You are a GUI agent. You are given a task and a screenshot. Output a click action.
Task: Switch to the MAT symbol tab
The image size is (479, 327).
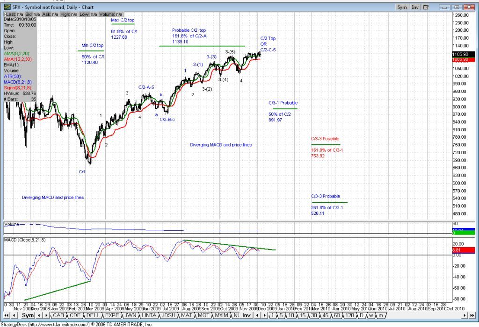pyautogui.click(x=187, y=315)
